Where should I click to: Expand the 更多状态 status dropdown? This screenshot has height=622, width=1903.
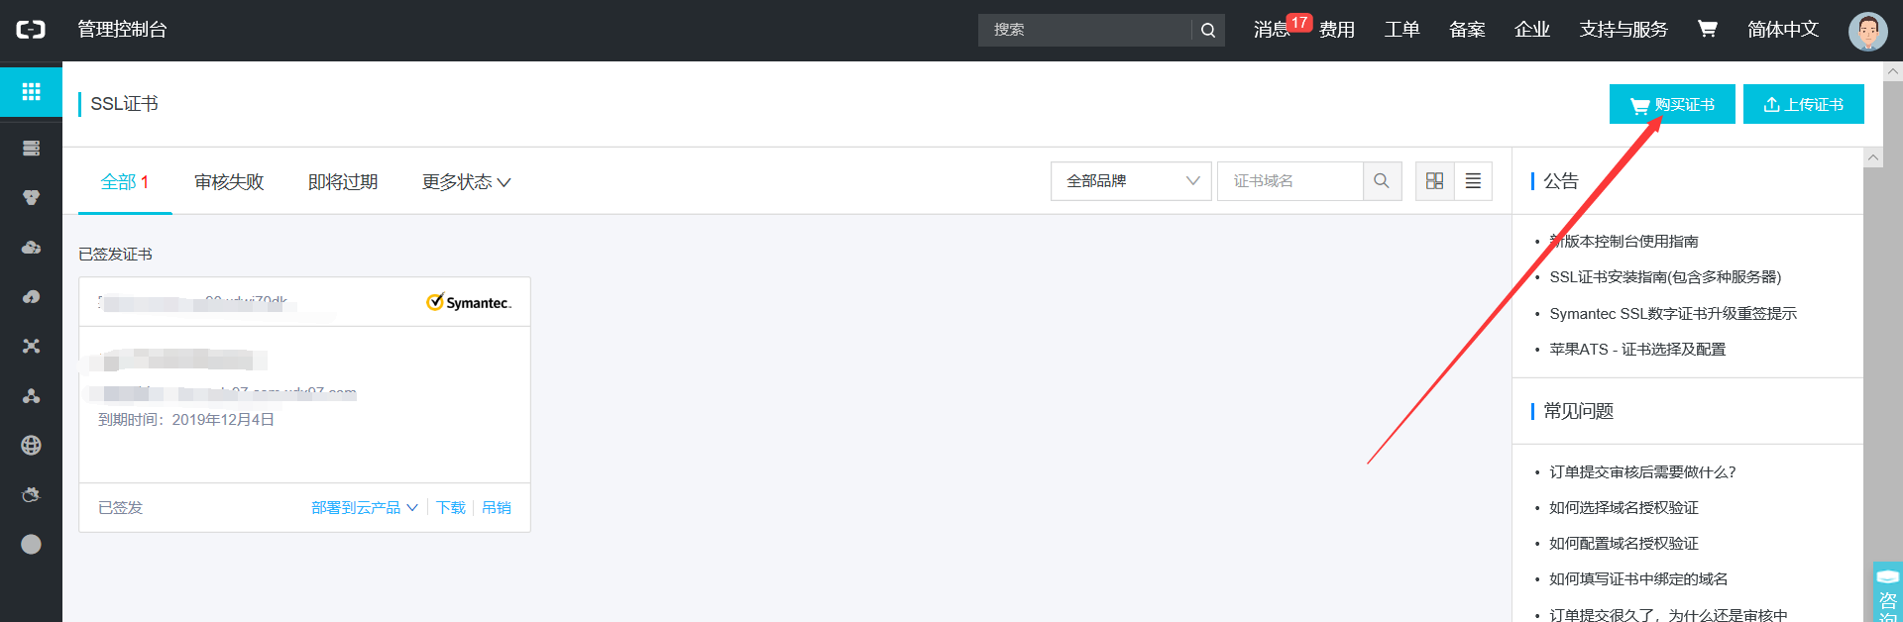coord(466,182)
